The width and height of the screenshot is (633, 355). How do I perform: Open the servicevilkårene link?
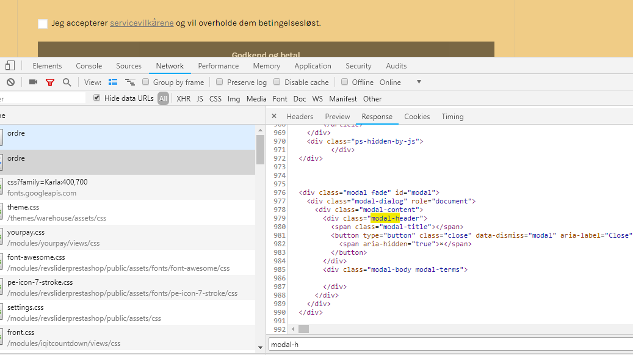point(142,23)
